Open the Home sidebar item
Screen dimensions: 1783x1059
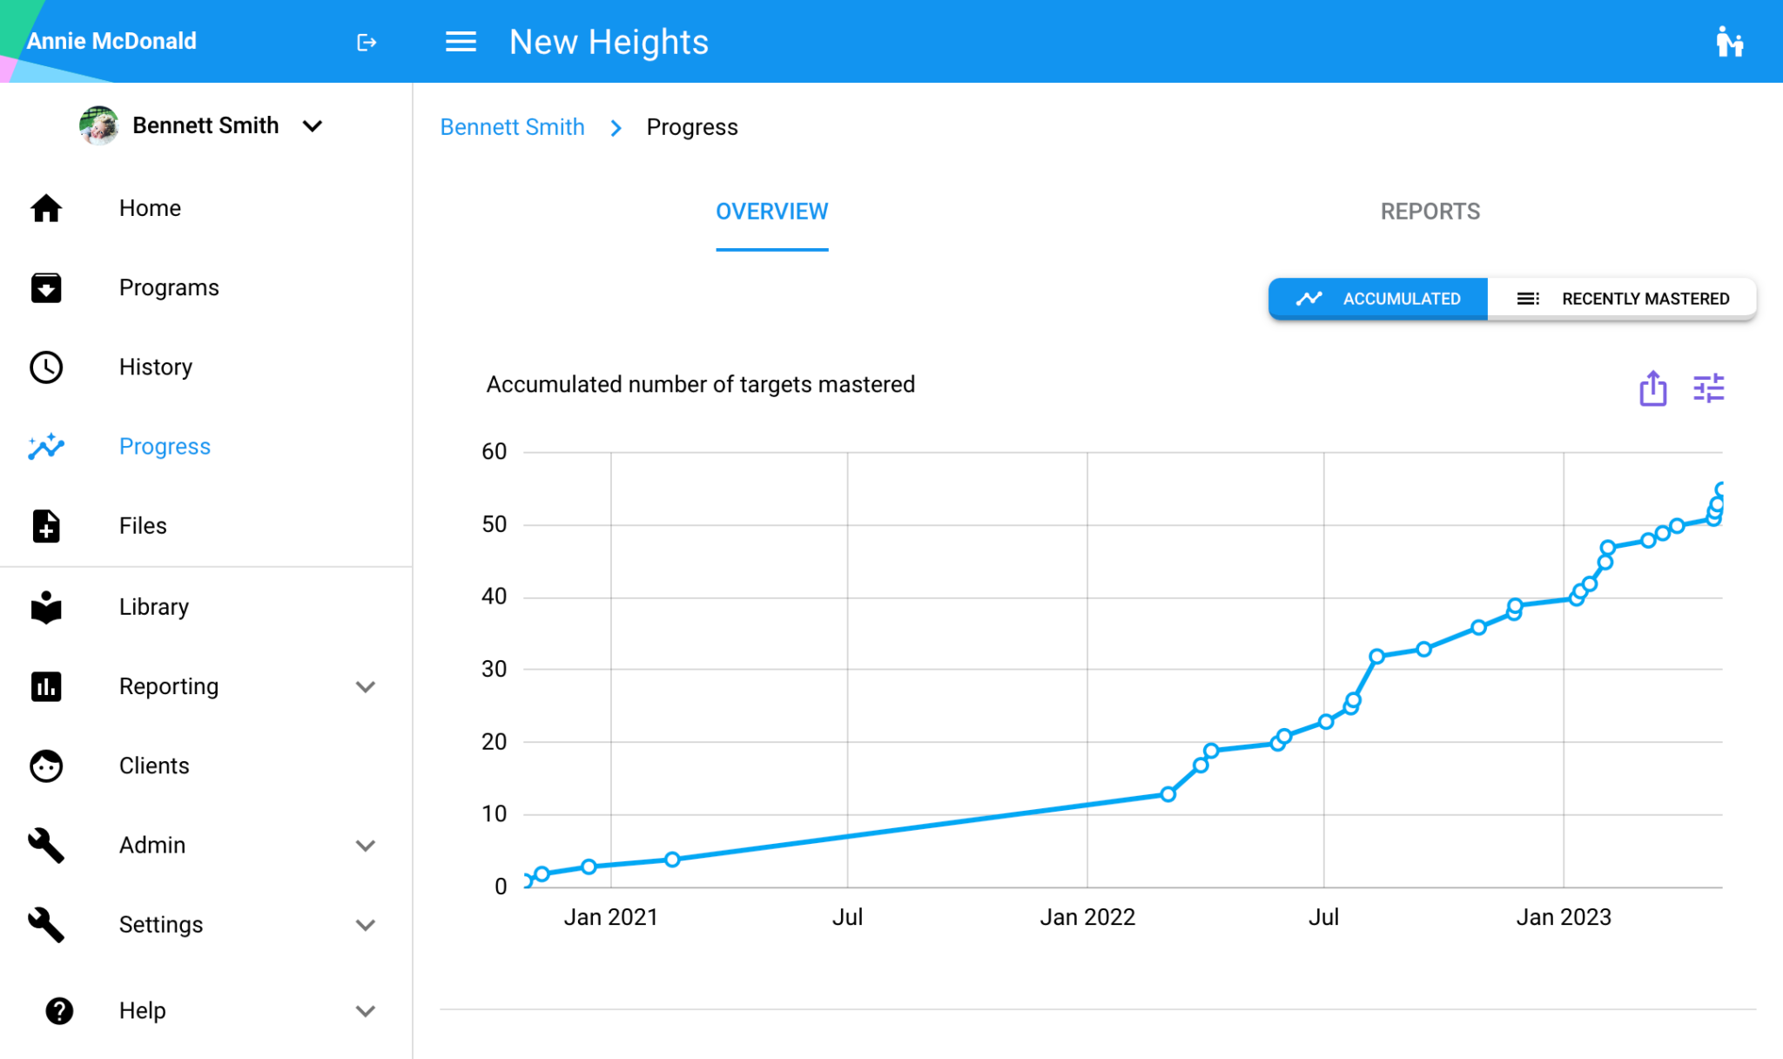pyautogui.click(x=150, y=208)
